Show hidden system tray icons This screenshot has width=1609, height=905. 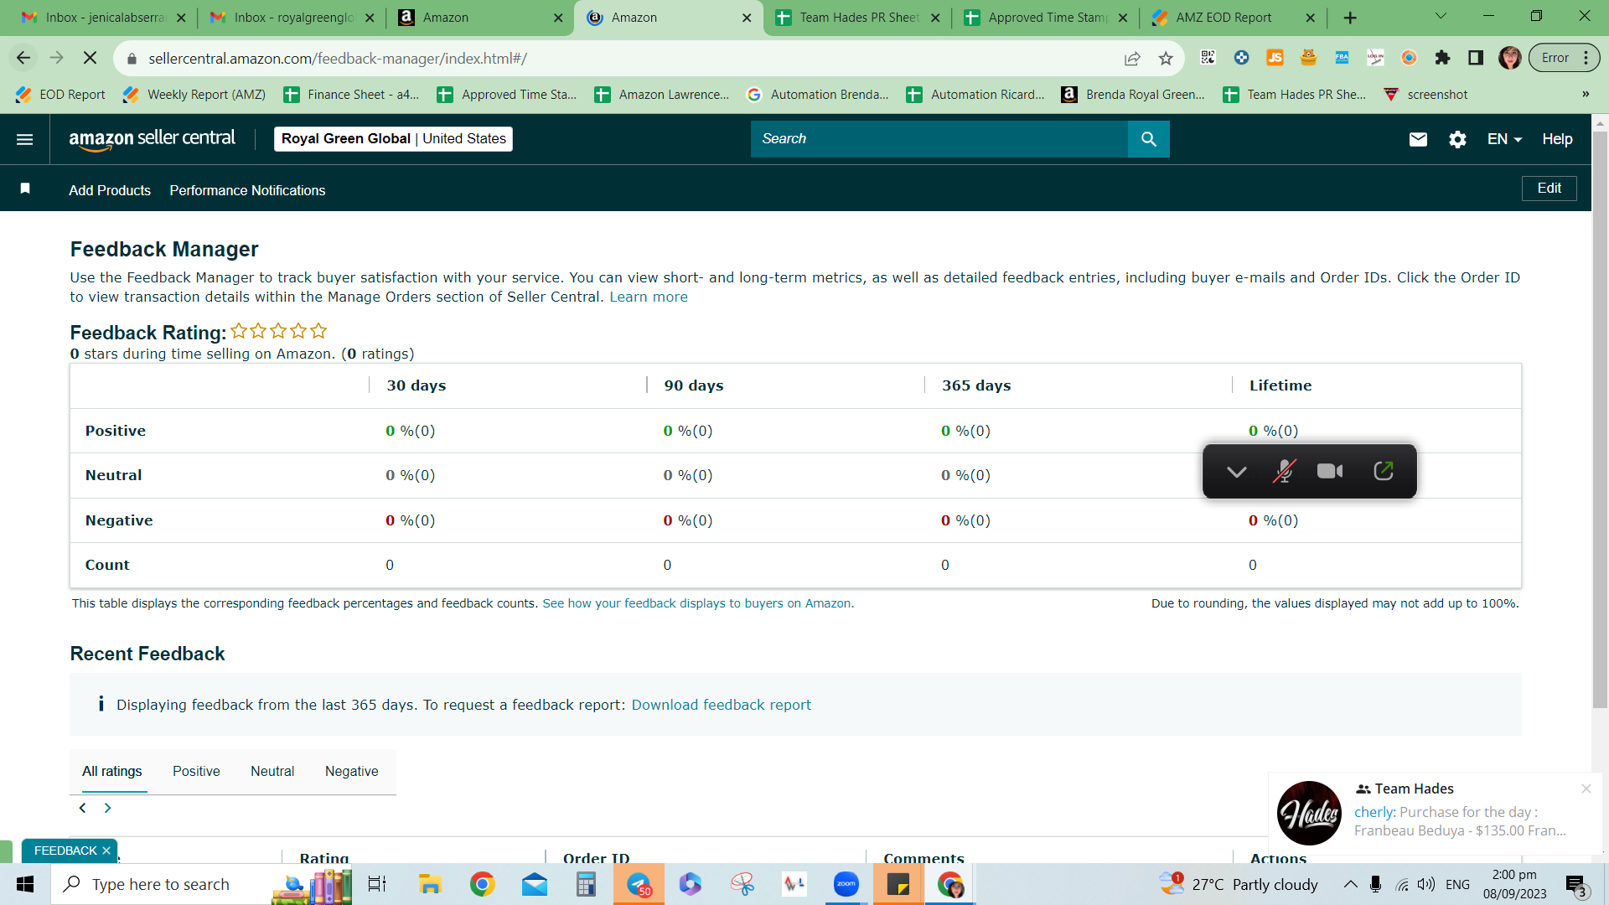point(1350,884)
